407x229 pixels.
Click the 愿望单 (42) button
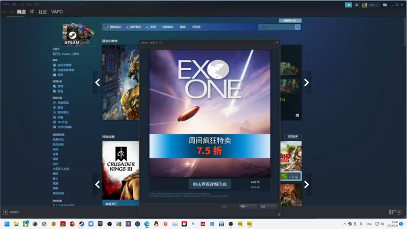pos(290,20)
